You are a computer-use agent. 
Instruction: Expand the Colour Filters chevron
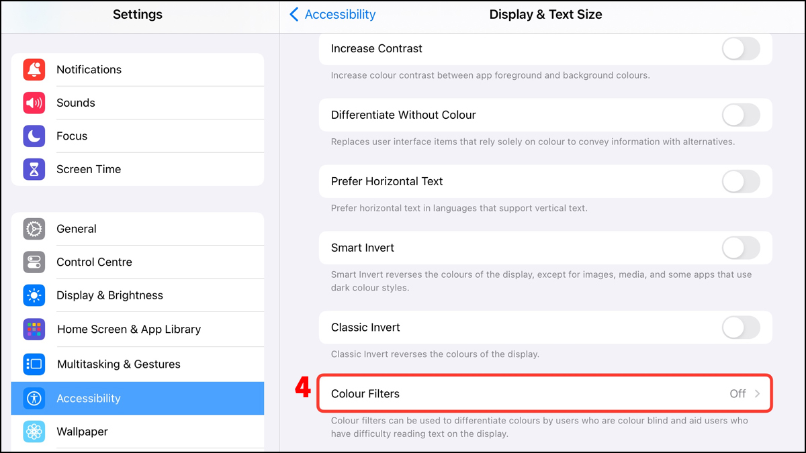pos(758,394)
